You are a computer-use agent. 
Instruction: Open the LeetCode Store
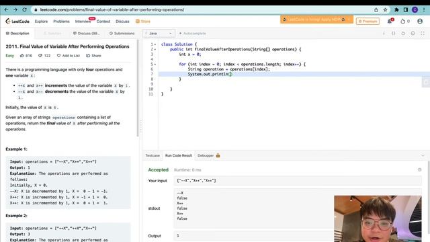(x=143, y=21)
